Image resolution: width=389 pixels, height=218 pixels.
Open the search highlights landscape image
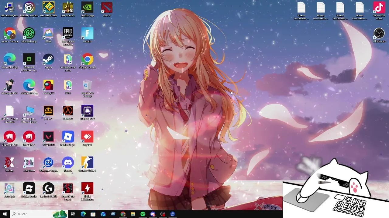(60, 214)
